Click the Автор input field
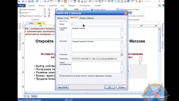179x101 pixels. pos(97,24)
